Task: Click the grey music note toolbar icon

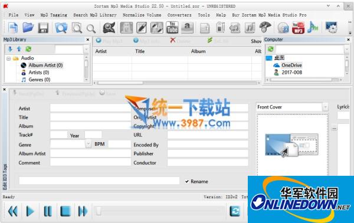Action: pyautogui.click(x=250, y=28)
